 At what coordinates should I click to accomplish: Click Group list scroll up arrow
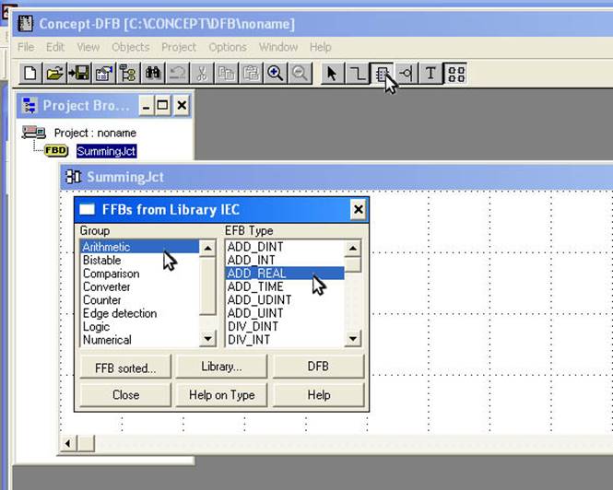(207, 248)
